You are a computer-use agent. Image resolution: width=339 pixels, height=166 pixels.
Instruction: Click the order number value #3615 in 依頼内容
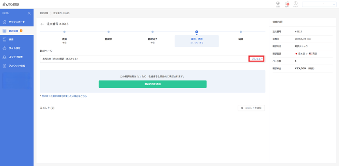[298, 32]
